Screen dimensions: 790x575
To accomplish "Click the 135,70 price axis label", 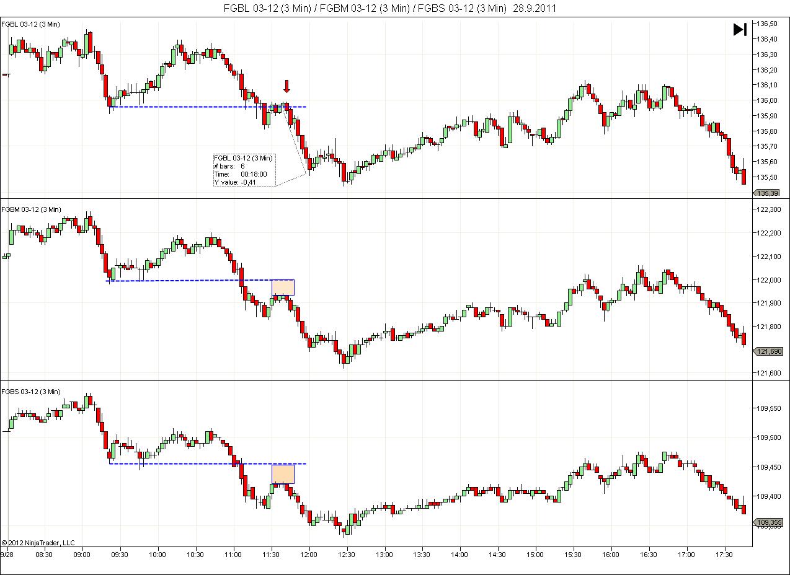I will click(767, 146).
